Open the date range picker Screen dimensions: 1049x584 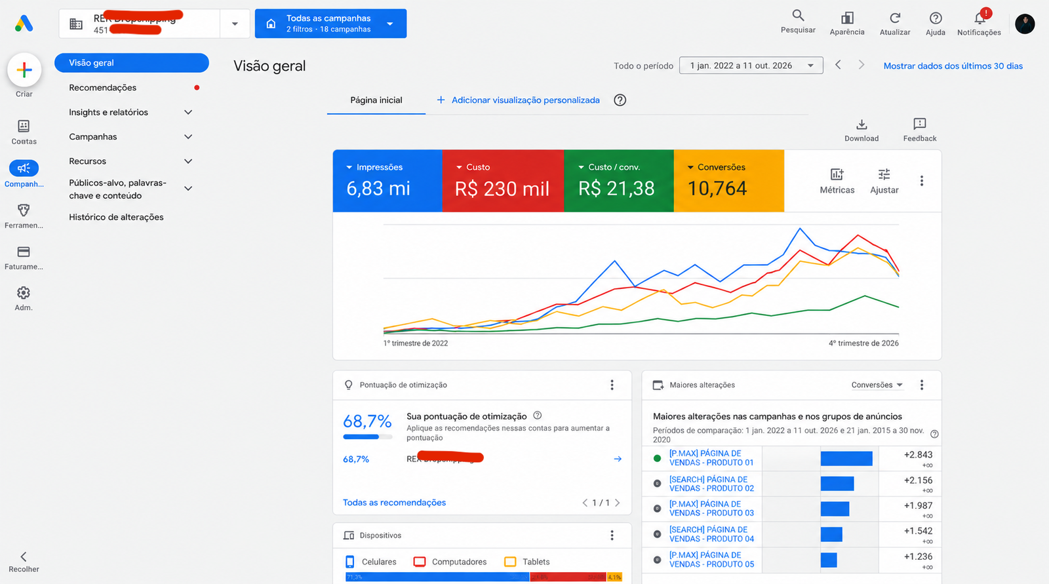[x=751, y=66]
